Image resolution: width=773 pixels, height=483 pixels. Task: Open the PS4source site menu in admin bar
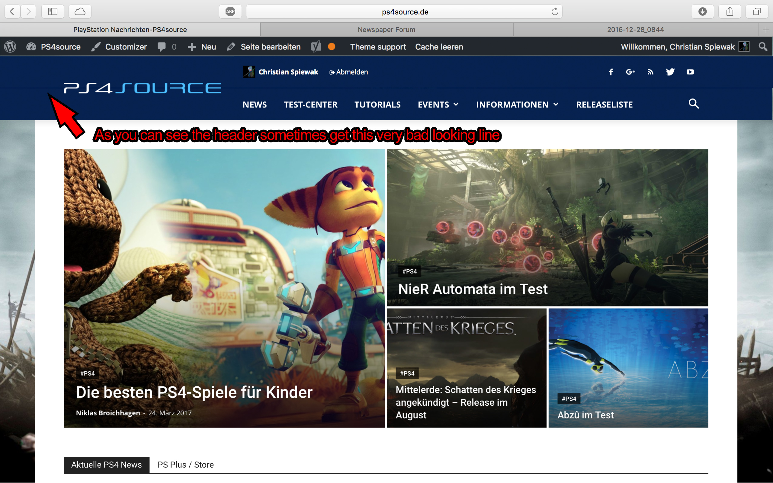[x=53, y=46]
